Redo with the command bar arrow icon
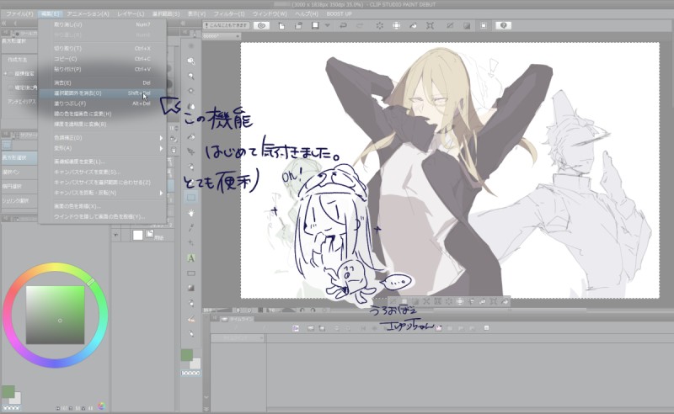Screen dimensions: 674x414 pyautogui.click(x=360, y=26)
